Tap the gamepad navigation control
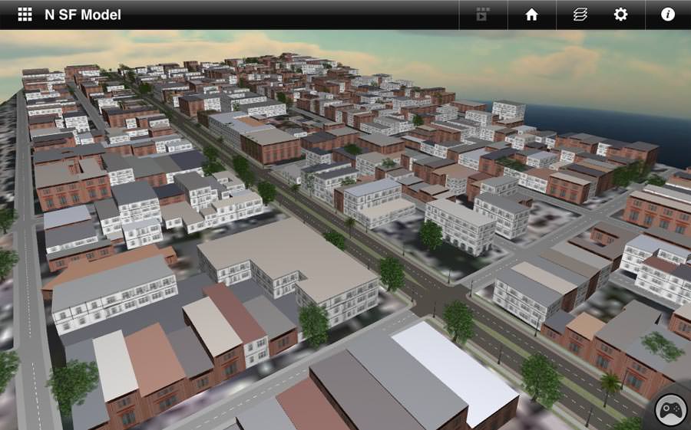 [x=671, y=410]
